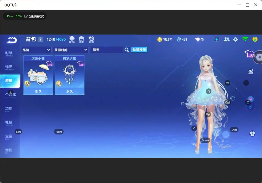
Task: Switch to the 宝宝 tab
Action: 9,136
